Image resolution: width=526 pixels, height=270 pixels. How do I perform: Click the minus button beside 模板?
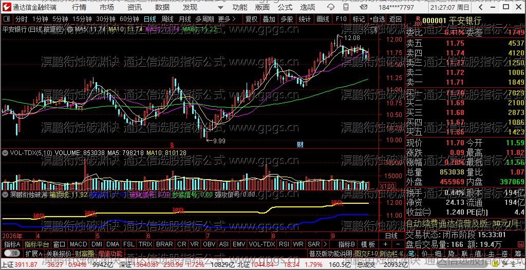tap(398, 244)
